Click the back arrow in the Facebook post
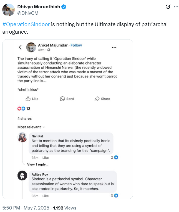179x212 pixels. click(x=20, y=47)
